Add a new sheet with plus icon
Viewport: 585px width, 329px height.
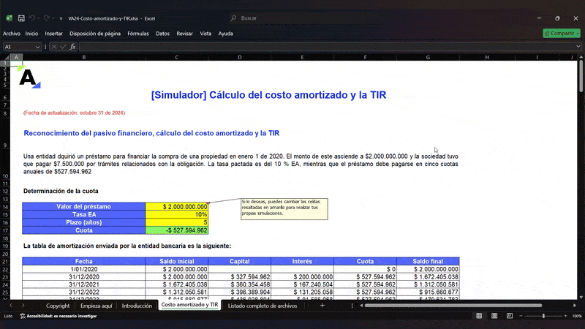tap(322, 306)
